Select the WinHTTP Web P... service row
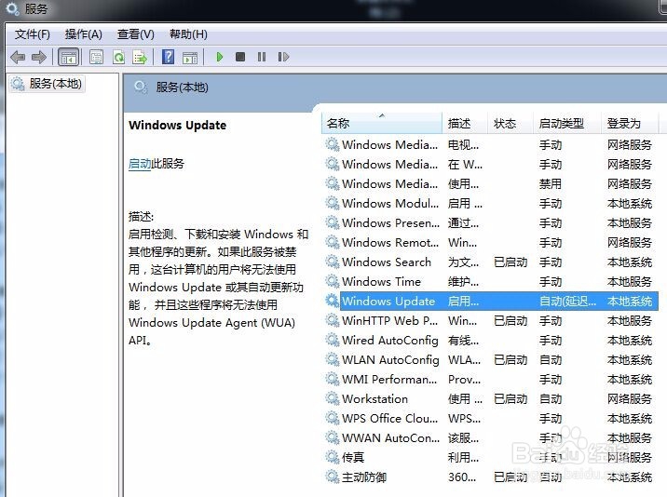Image resolution: width=667 pixels, height=497 pixels. [490, 320]
